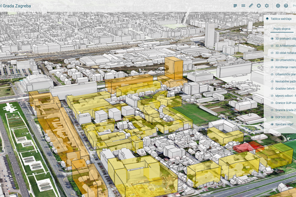Select the measurement ruler tool
This screenshot has height=197, width=296.
click(x=251, y=6)
